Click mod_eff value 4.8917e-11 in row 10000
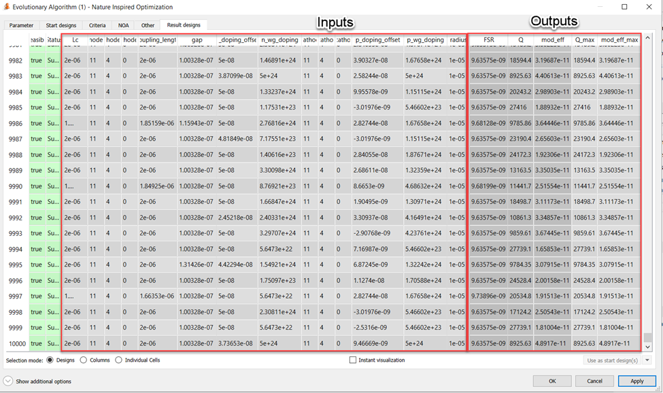This screenshot has height=393, width=663. tap(553, 343)
